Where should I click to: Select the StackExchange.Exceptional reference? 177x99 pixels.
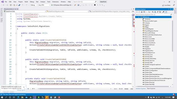coord(153,65)
